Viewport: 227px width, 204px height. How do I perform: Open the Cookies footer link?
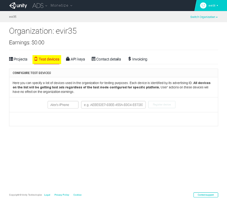click(78, 195)
